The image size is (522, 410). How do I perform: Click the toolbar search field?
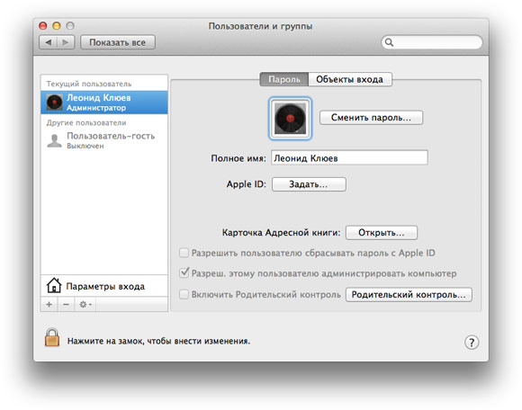point(431,42)
